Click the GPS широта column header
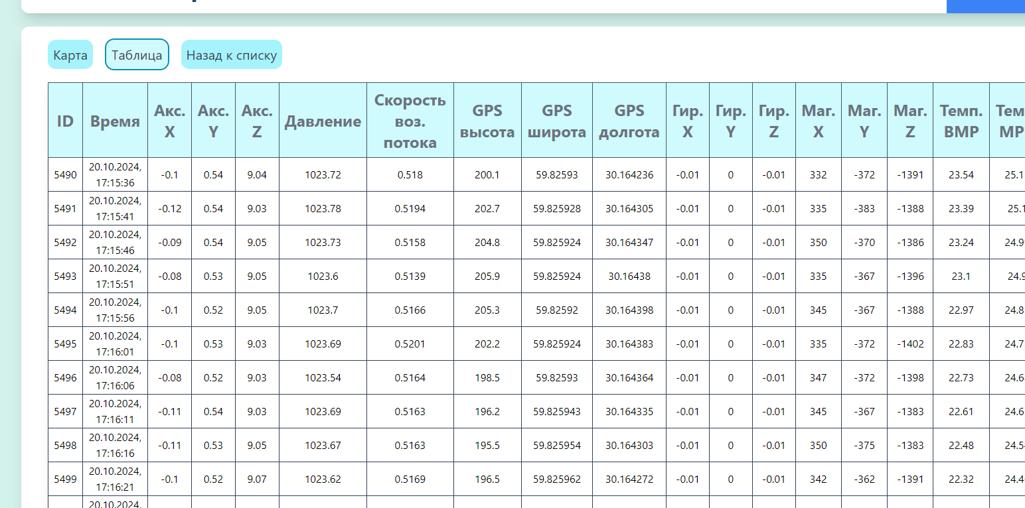Viewport: 1025px width, 508px height. point(557,121)
